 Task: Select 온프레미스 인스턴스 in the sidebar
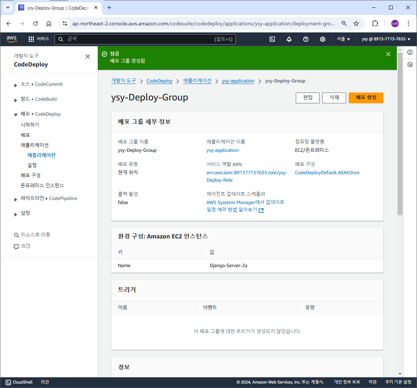42,185
